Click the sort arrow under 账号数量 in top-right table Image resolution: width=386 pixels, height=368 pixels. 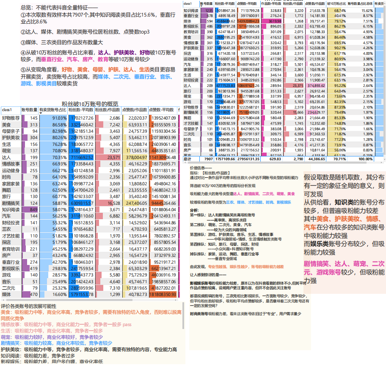(201, 6)
